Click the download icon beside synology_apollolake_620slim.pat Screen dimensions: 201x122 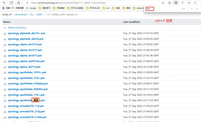[5, 89]
